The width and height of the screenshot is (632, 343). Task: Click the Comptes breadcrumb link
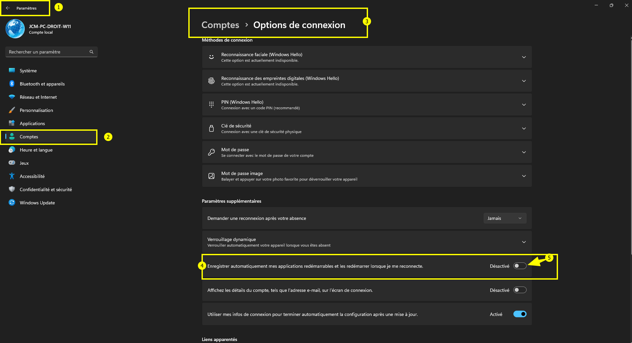pos(220,25)
